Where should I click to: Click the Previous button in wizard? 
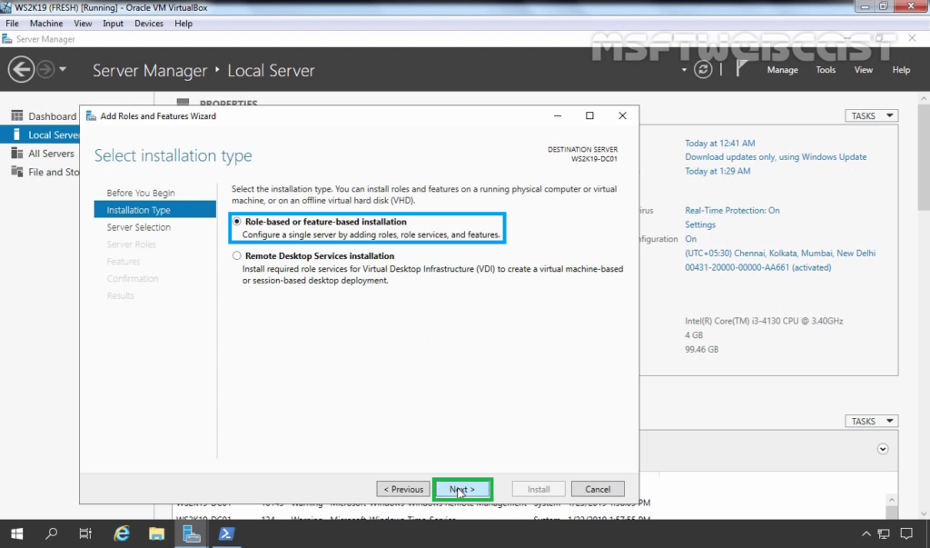(x=403, y=489)
